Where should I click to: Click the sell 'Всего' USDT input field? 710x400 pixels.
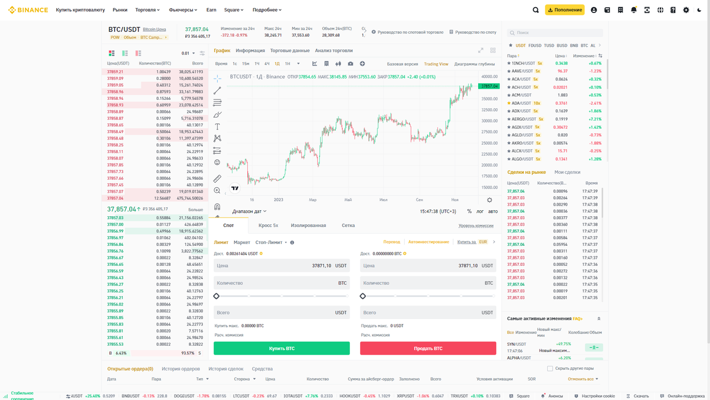(x=428, y=313)
